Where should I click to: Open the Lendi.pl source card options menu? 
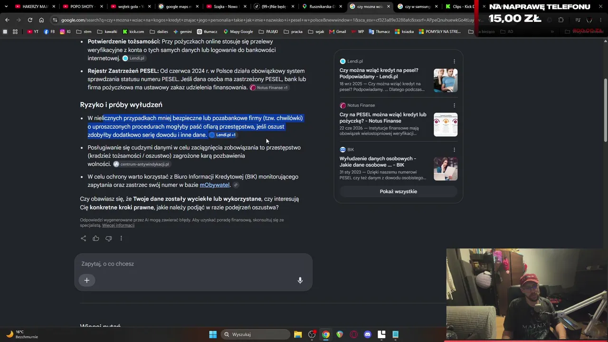[x=454, y=61]
